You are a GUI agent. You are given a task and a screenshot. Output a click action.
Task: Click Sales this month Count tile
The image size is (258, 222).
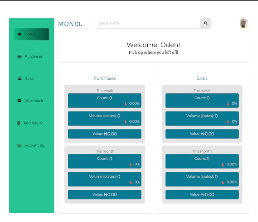coord(202,161)
